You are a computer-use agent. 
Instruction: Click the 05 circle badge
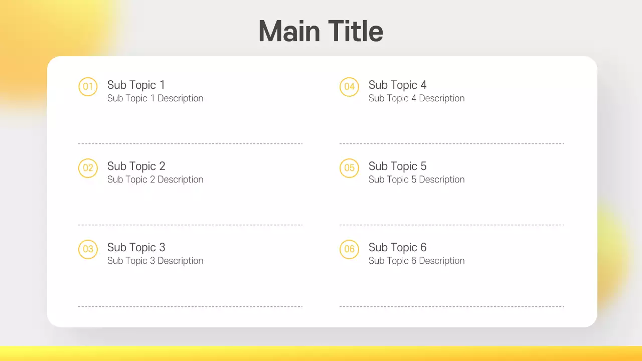click(x=349, y=168)
